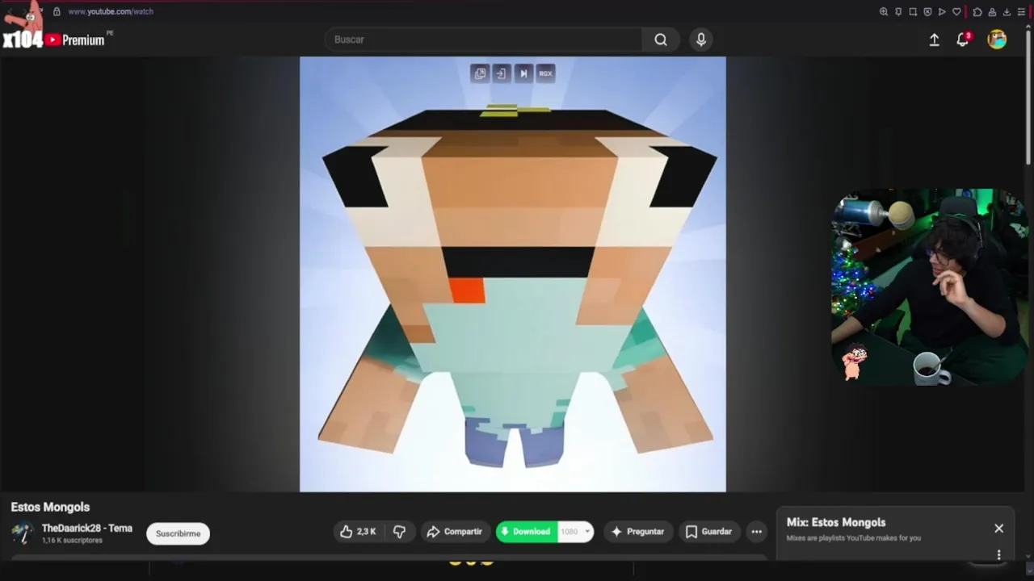
Task: Close the Mix: Estos Mongols panel
Action: pos(998,529)
